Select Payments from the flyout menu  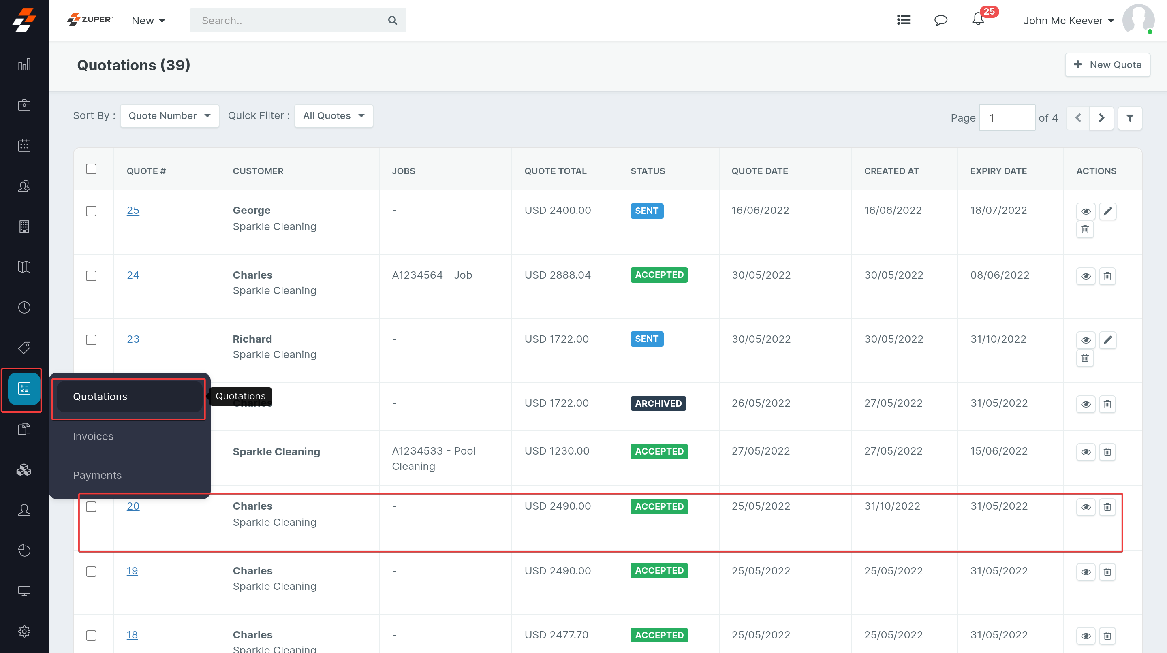[97, 475]
